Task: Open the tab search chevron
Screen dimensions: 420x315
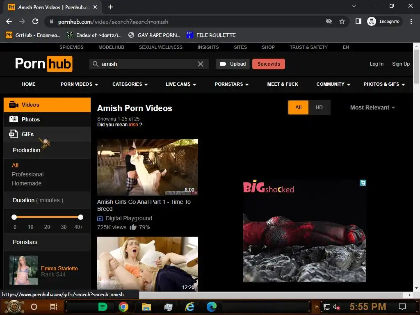Action: (354, 6)
